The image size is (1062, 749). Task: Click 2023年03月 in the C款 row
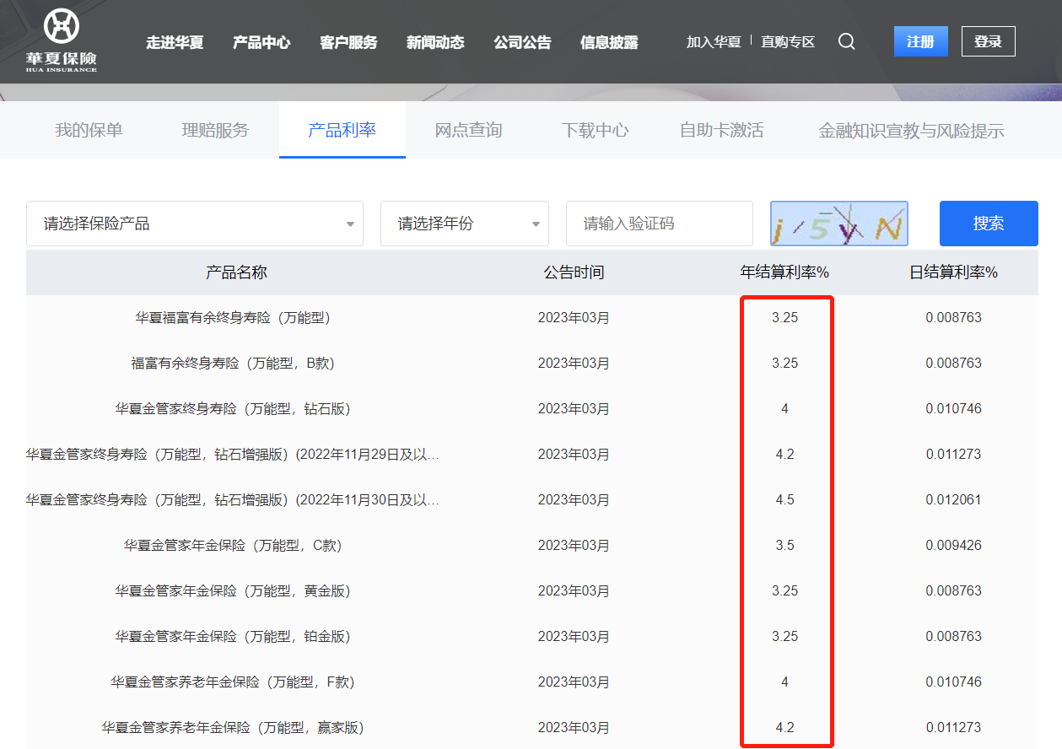click(x=574, y=546)
